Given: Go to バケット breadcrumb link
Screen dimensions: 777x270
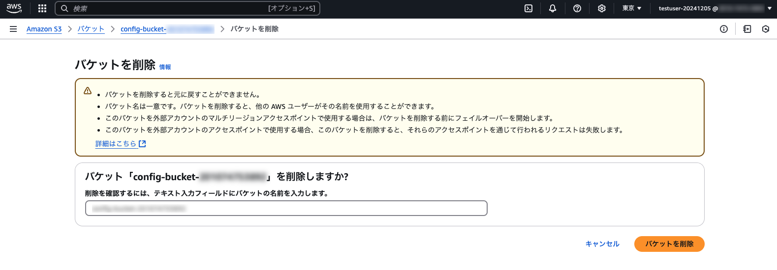Looking at the screenshot, I should pyautogui.click(x=91, y=29).
